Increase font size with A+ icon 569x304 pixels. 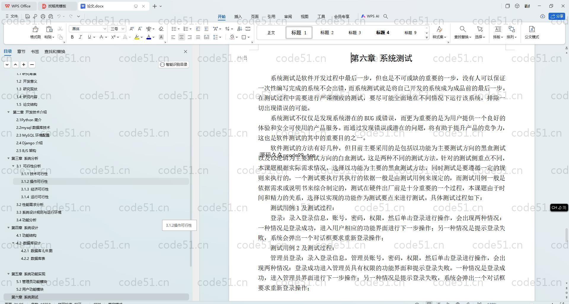pos(132,29)
